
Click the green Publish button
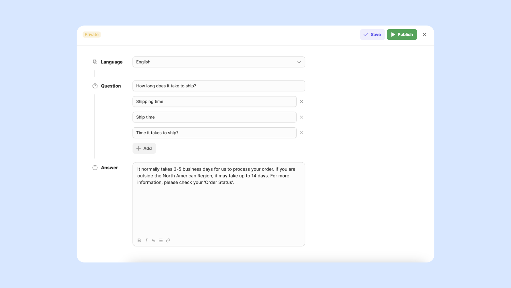402,35
